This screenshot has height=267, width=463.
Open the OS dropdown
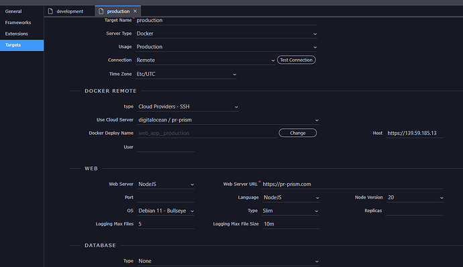(166, 211)
